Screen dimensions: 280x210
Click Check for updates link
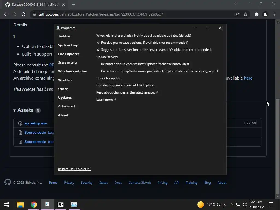click(109, 78)
